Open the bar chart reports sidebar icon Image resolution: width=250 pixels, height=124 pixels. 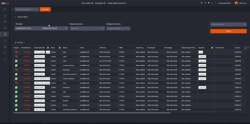tap(5, 16)
